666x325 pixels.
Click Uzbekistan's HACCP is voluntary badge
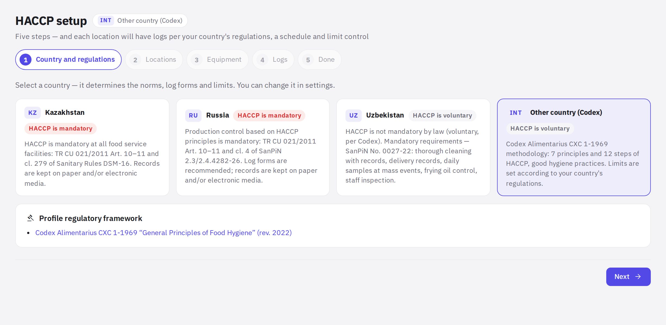[442, 116]
